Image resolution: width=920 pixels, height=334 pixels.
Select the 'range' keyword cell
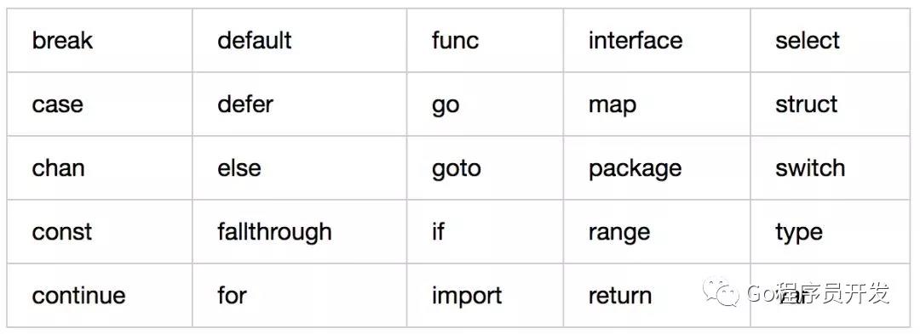point(657,232)
